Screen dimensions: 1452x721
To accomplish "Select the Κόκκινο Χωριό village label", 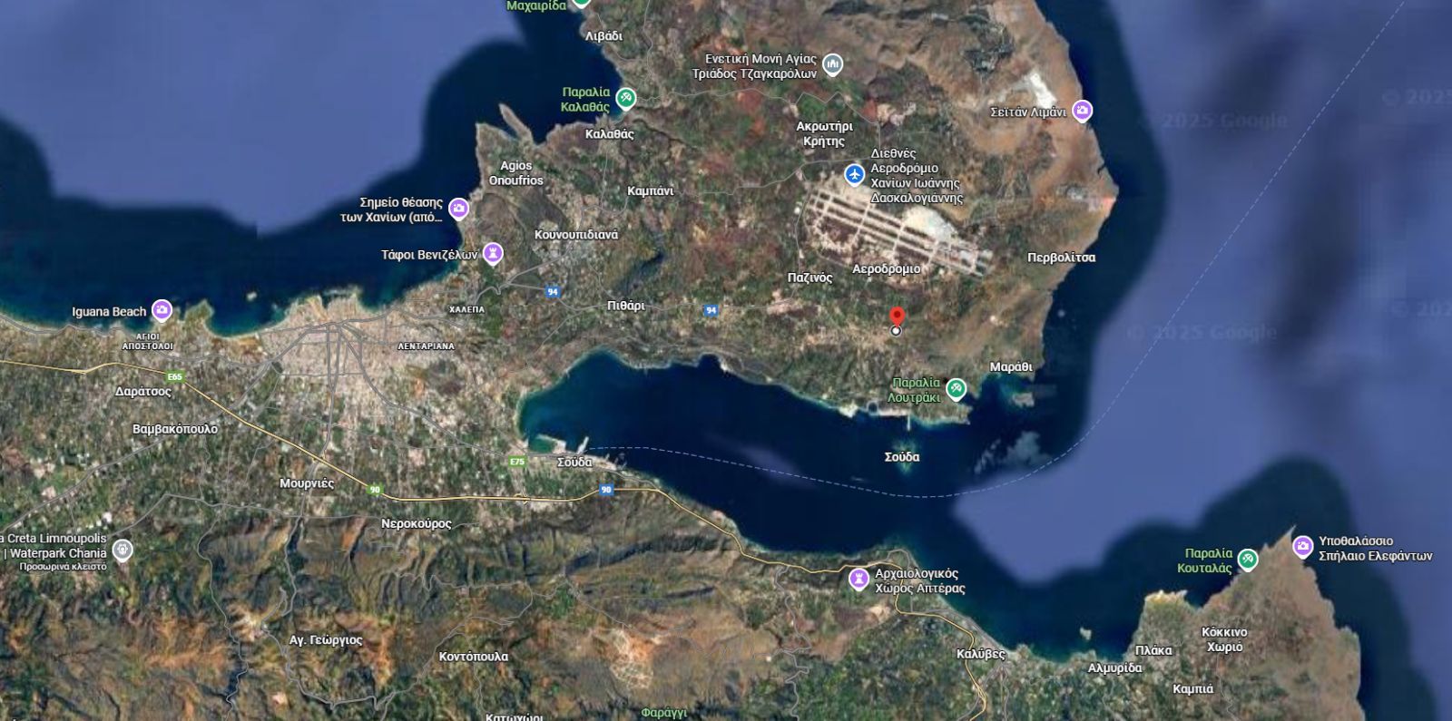I will point(1224,639).
